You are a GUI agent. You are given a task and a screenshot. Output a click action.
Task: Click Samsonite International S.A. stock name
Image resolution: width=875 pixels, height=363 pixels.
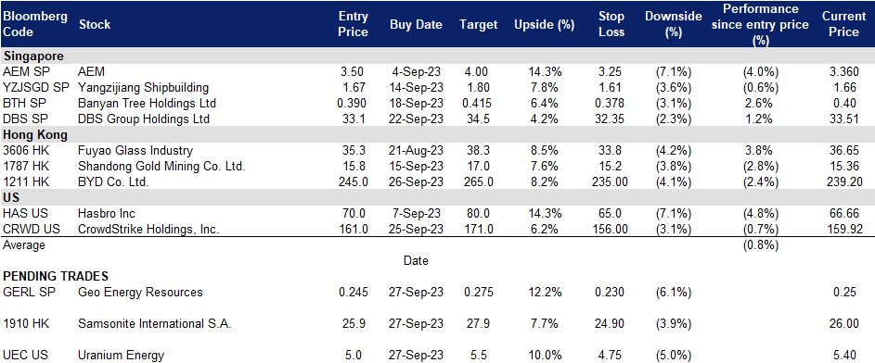point(155,323)
